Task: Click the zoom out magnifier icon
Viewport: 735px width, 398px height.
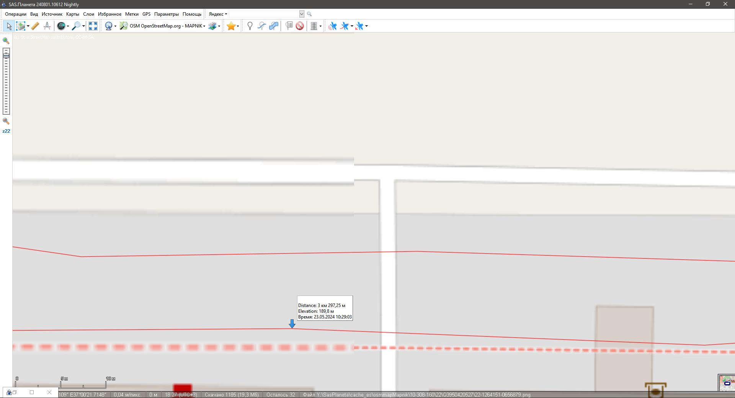Action: tap(6, 121)
